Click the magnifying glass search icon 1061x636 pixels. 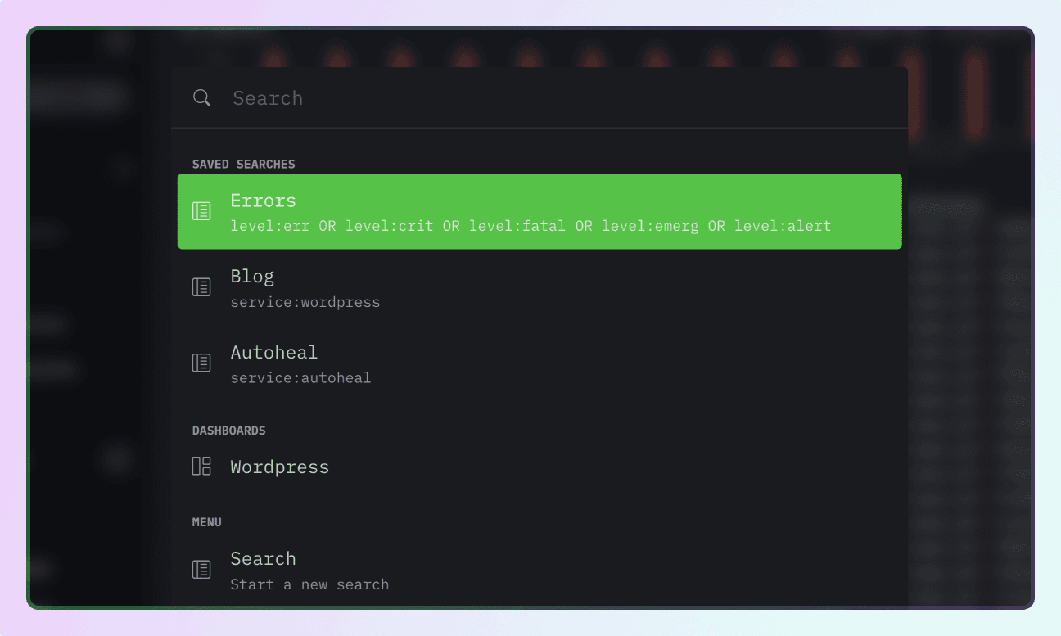201,98
